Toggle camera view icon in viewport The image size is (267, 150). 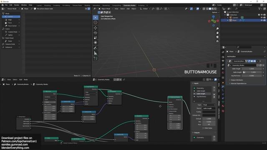click(x=217, y=37)
